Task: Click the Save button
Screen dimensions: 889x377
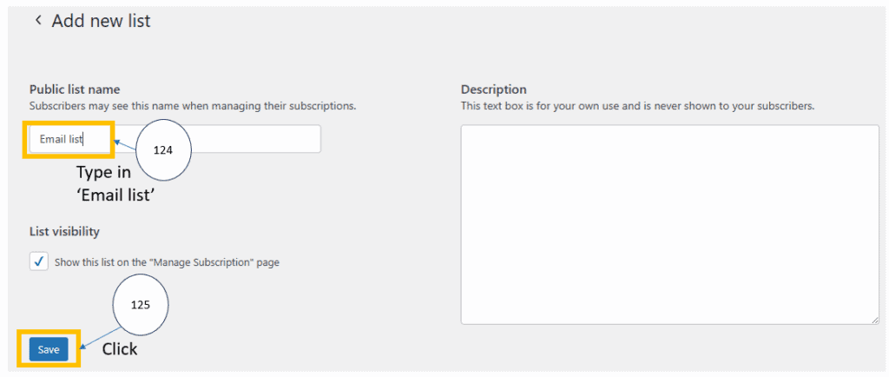Action: point(49,349)
